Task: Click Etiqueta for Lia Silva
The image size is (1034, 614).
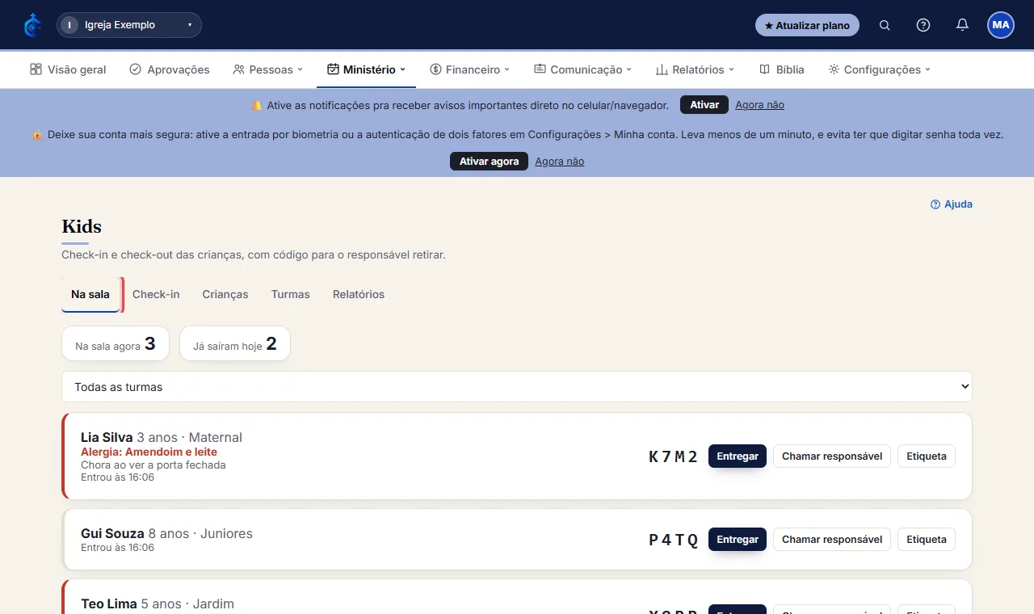Action: 927,456
